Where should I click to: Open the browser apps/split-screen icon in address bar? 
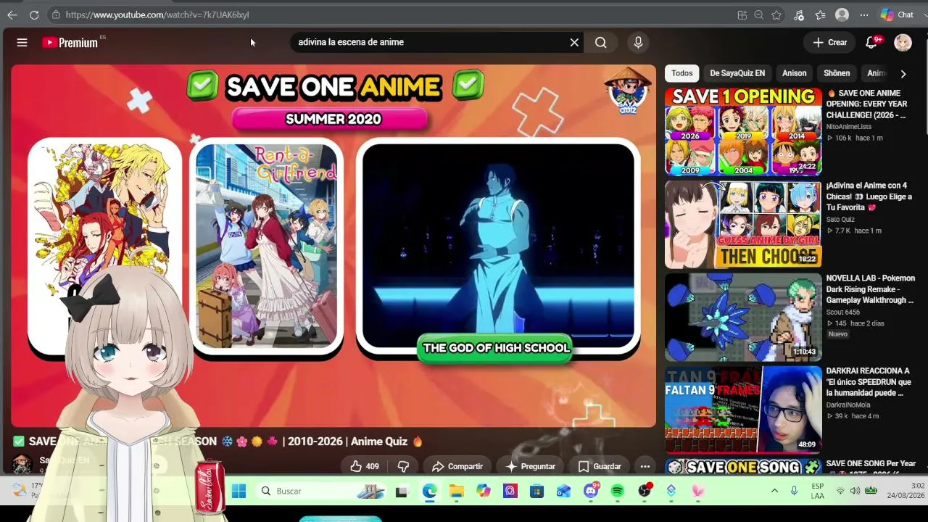tap(742, 14)
